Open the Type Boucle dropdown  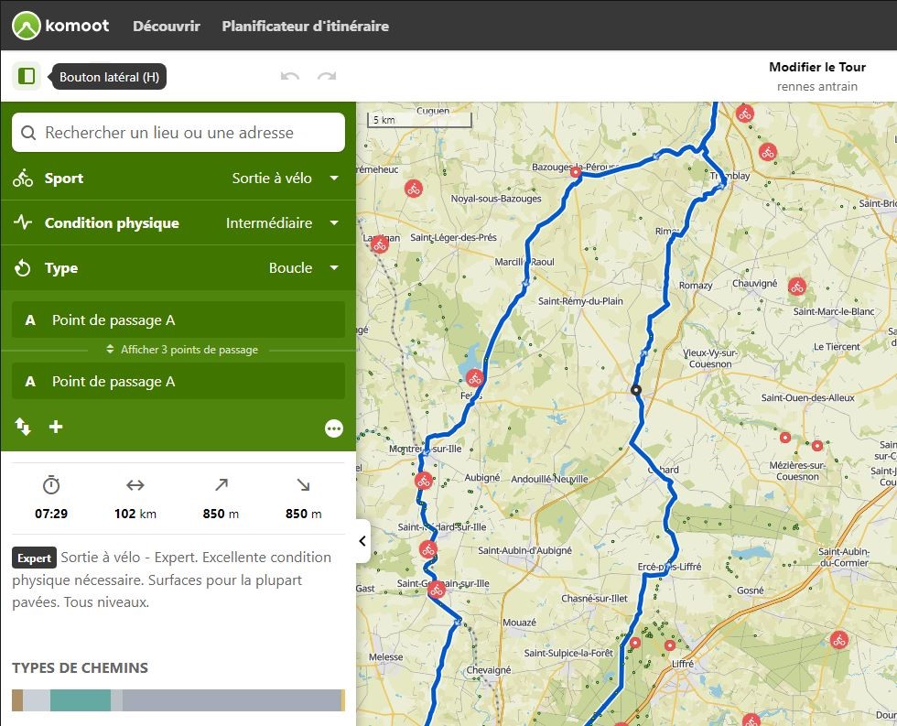(303, 268)
